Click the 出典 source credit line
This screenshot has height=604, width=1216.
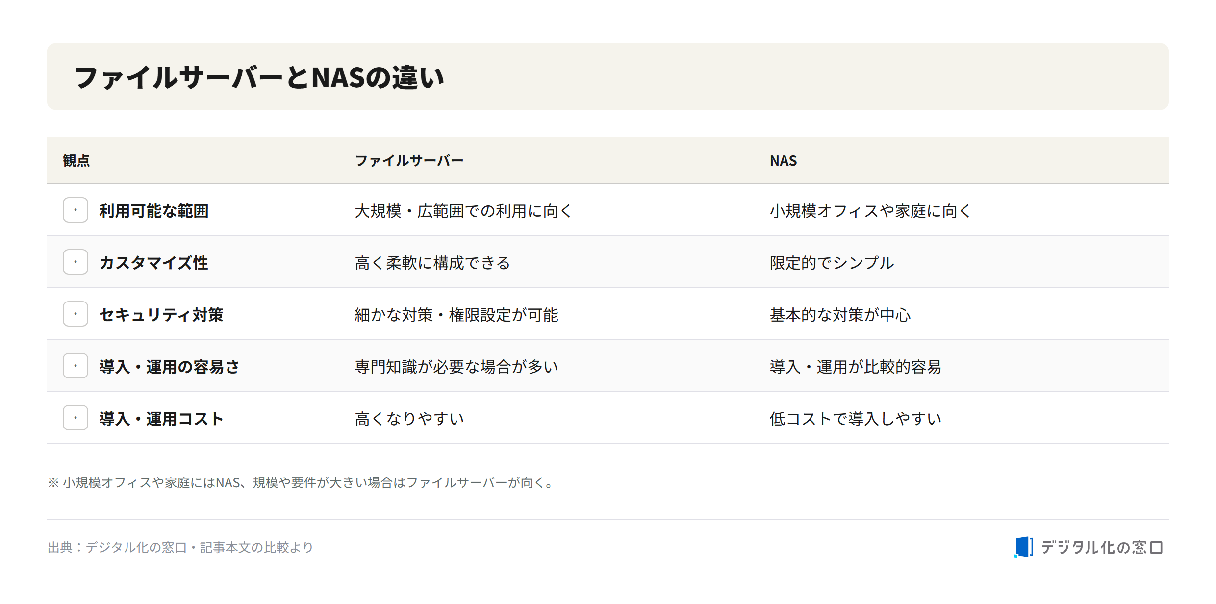(180, 547)
